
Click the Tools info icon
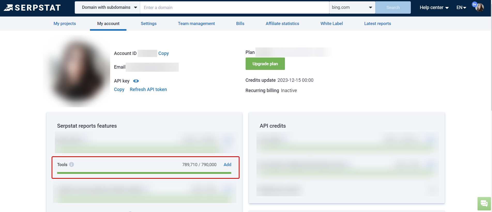(72, 165)
